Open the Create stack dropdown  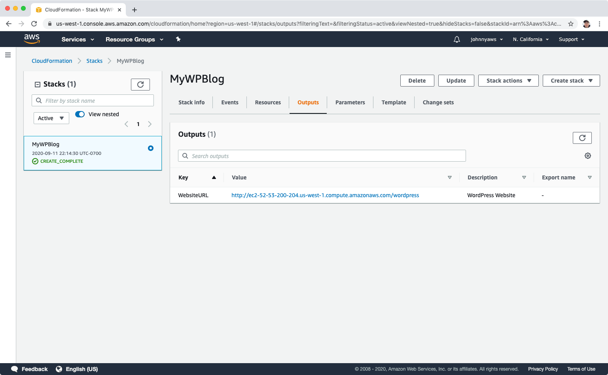(571, 81)
